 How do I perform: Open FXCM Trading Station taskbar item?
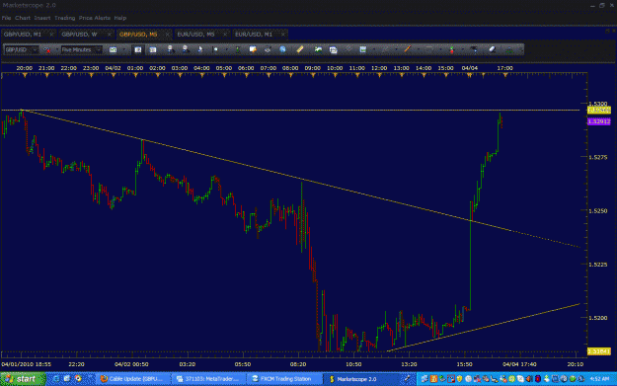click(x=283, y=379)
